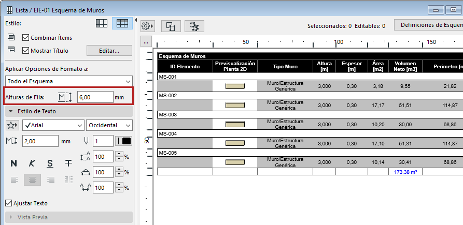Toggle strikethrough text style
The width and height of the screenshot is (463, 225).
(x=68, y=163)
